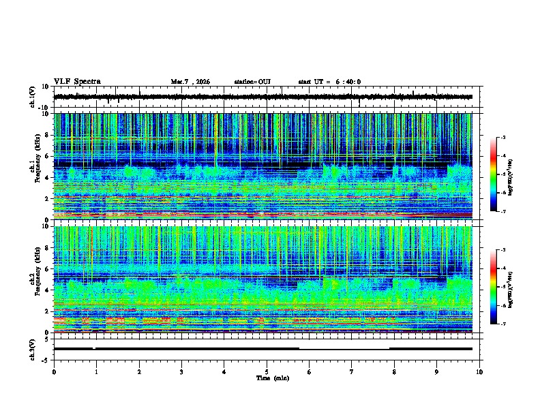Click the "8" kHz tick of ch.2 spectrogram
Screen dimensions: 540x417
point(47,248)
